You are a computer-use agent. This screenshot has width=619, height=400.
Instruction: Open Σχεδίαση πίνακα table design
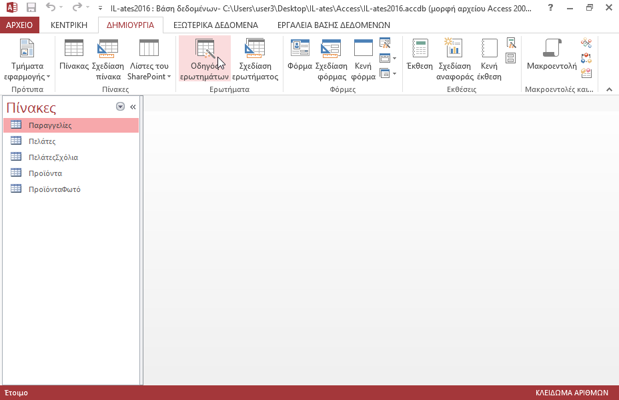tap(108, 59)
